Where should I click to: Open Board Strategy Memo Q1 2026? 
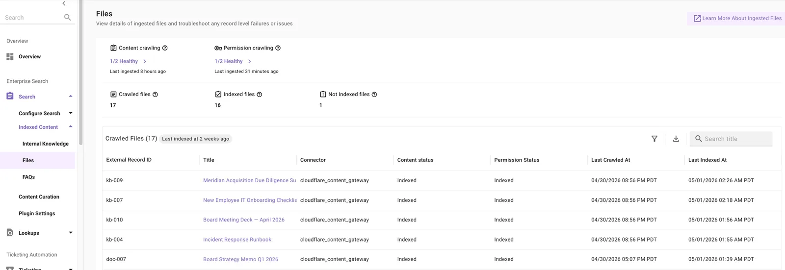coord(240,259)
